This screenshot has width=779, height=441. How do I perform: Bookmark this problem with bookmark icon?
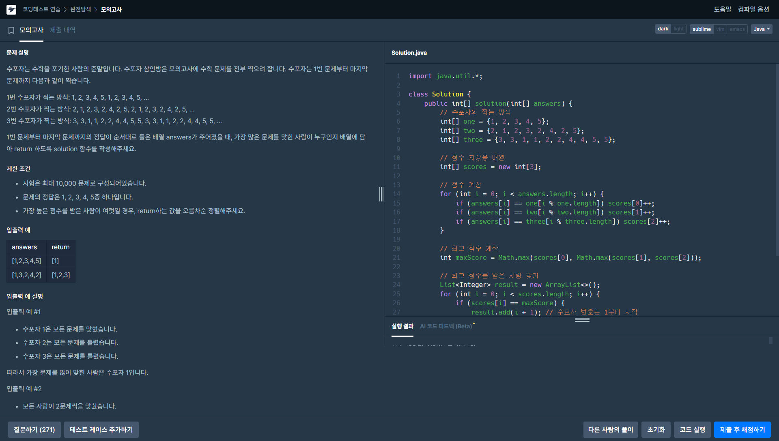[11, 30]
